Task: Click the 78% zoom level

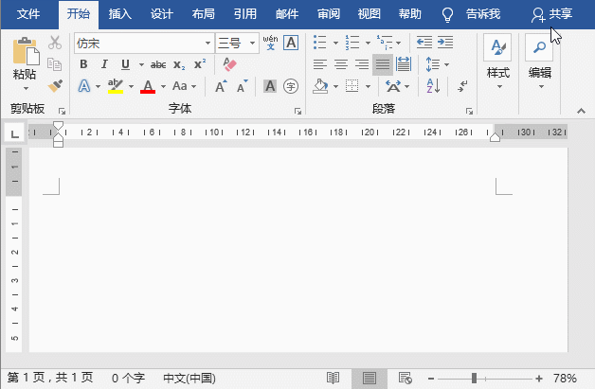Action: pos(565,378)
